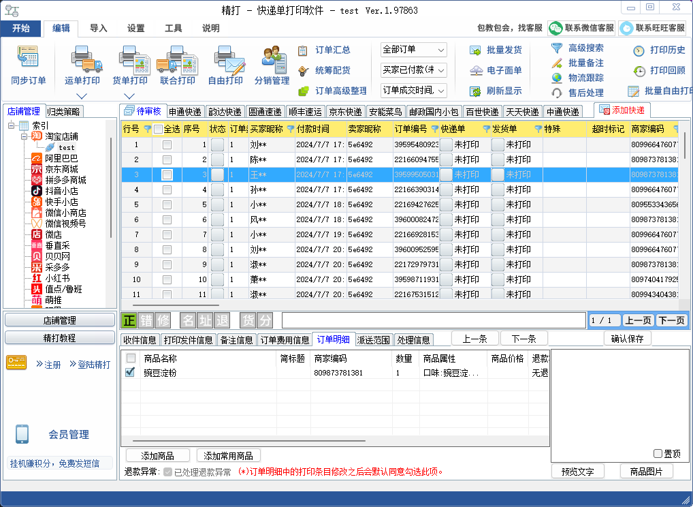Open 高级搜索 advanced search
Image resolution: width=693 pixels, height=507 pixels.
point(558,48)
